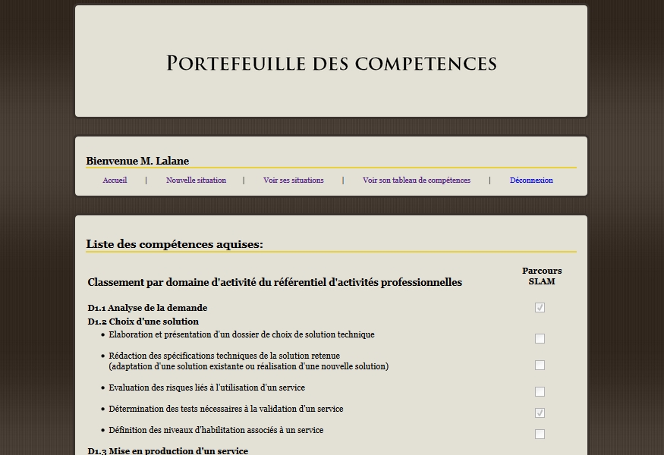Click the Déconnexion link

531,180
